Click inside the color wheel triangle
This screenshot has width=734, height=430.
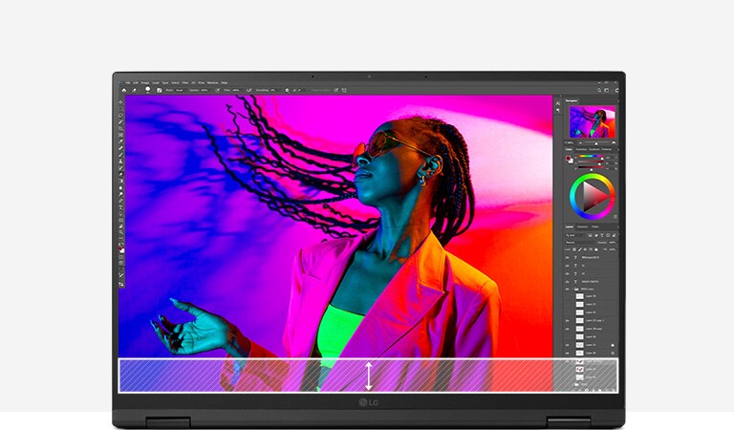(594, 197)
